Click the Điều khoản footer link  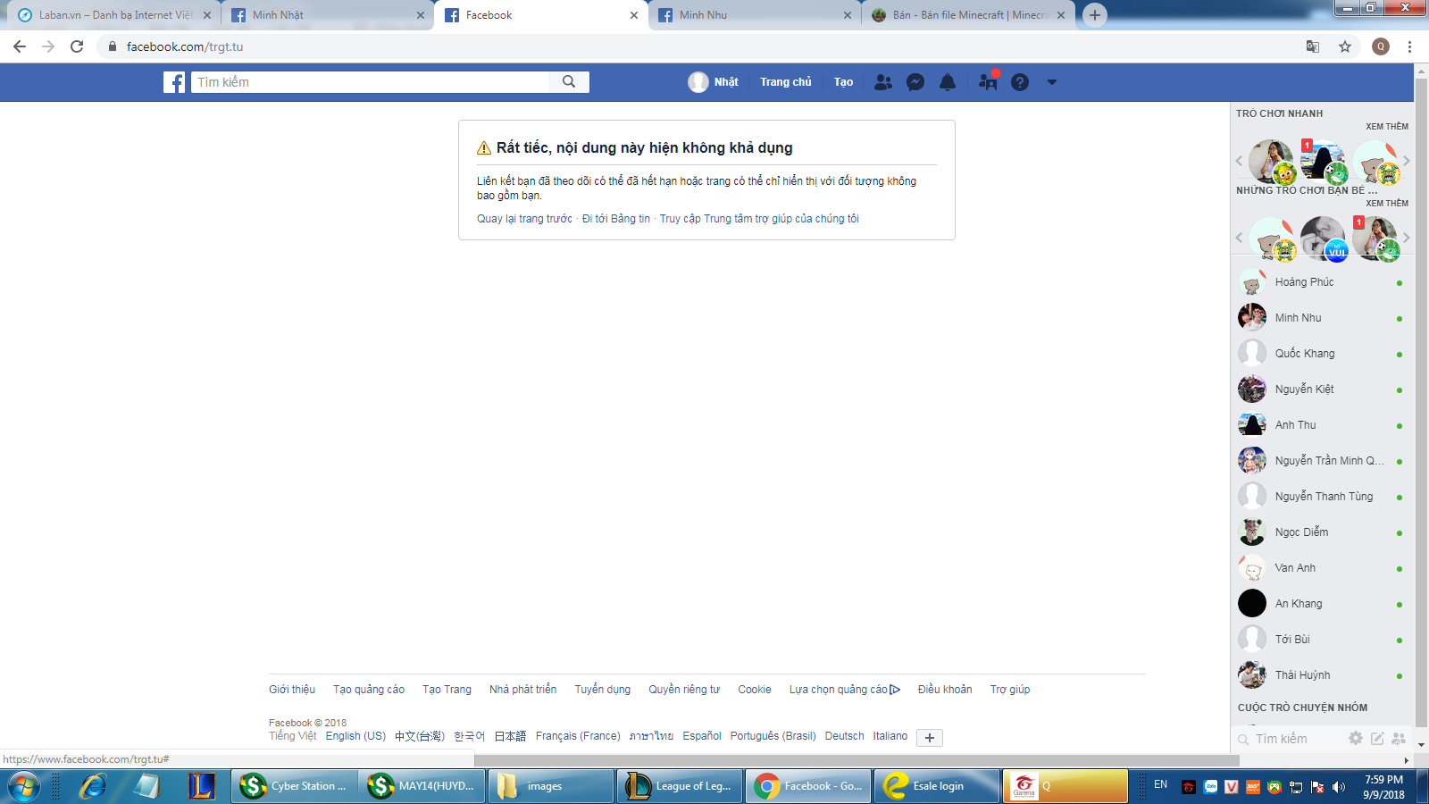[x=945, y=690]
